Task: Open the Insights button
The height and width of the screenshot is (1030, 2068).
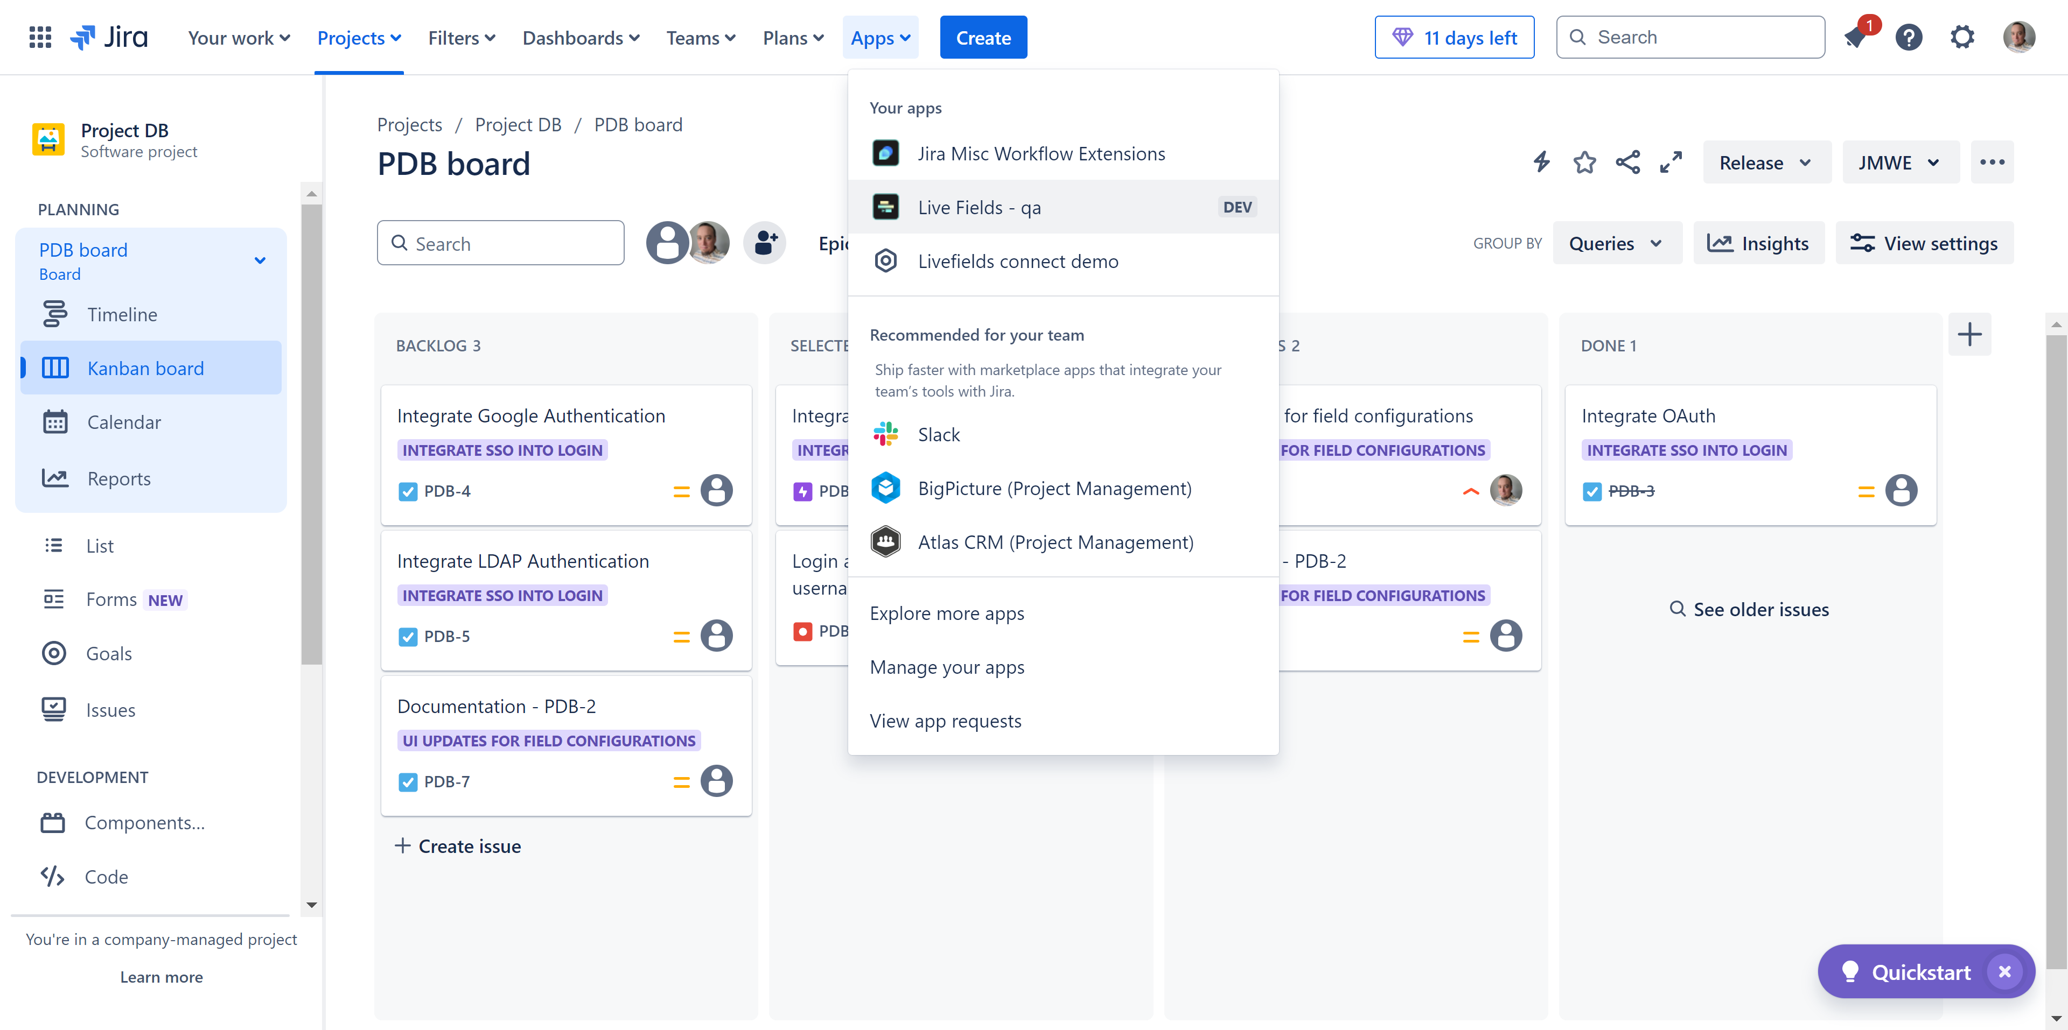Action: click(1758, 243)
